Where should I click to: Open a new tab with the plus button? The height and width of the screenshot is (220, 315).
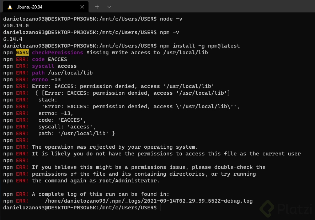(x=97, y=7)
